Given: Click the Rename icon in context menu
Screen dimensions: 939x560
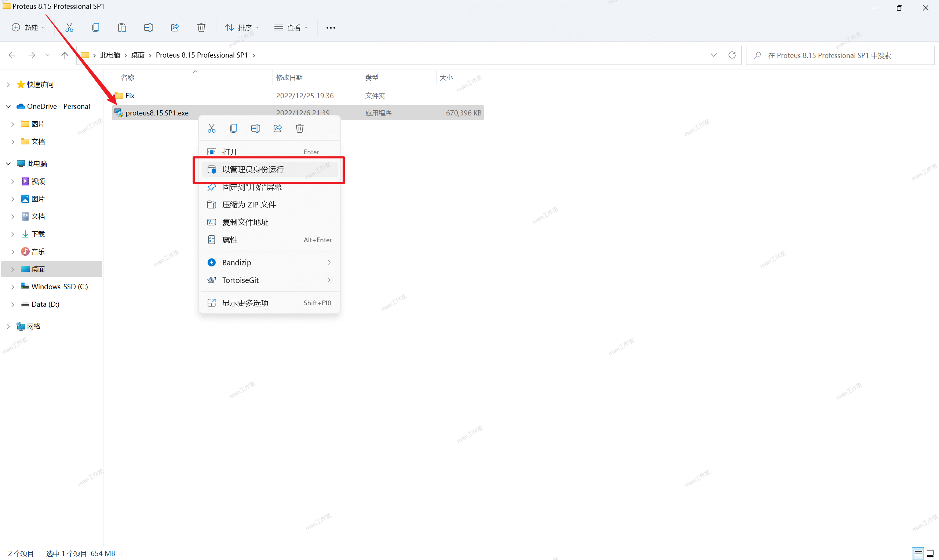Looking at the screenshot, I should pyautogui.click(x=256, y=128).
